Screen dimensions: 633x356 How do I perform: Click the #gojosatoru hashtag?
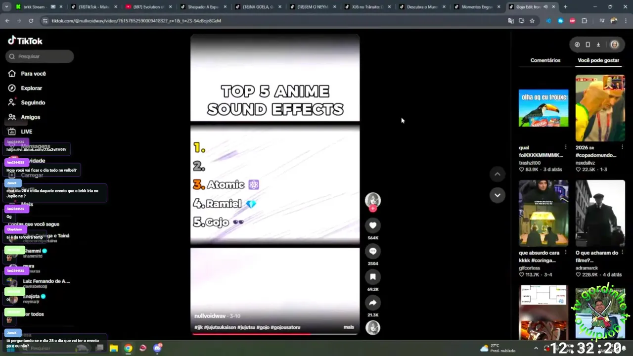285,327
